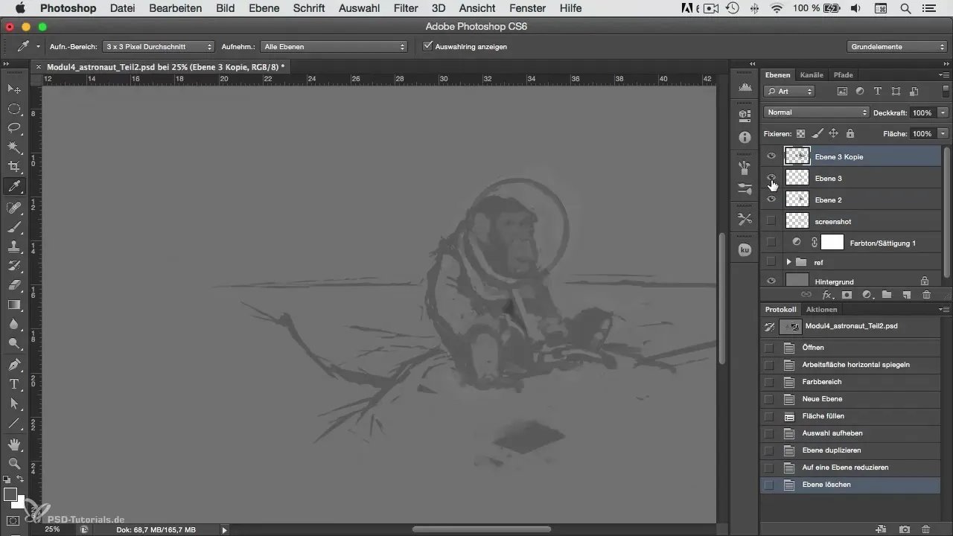Open Aufnehm. sample layers dropdown
This screenshot has width=953, height=536.
click(334, 46)
